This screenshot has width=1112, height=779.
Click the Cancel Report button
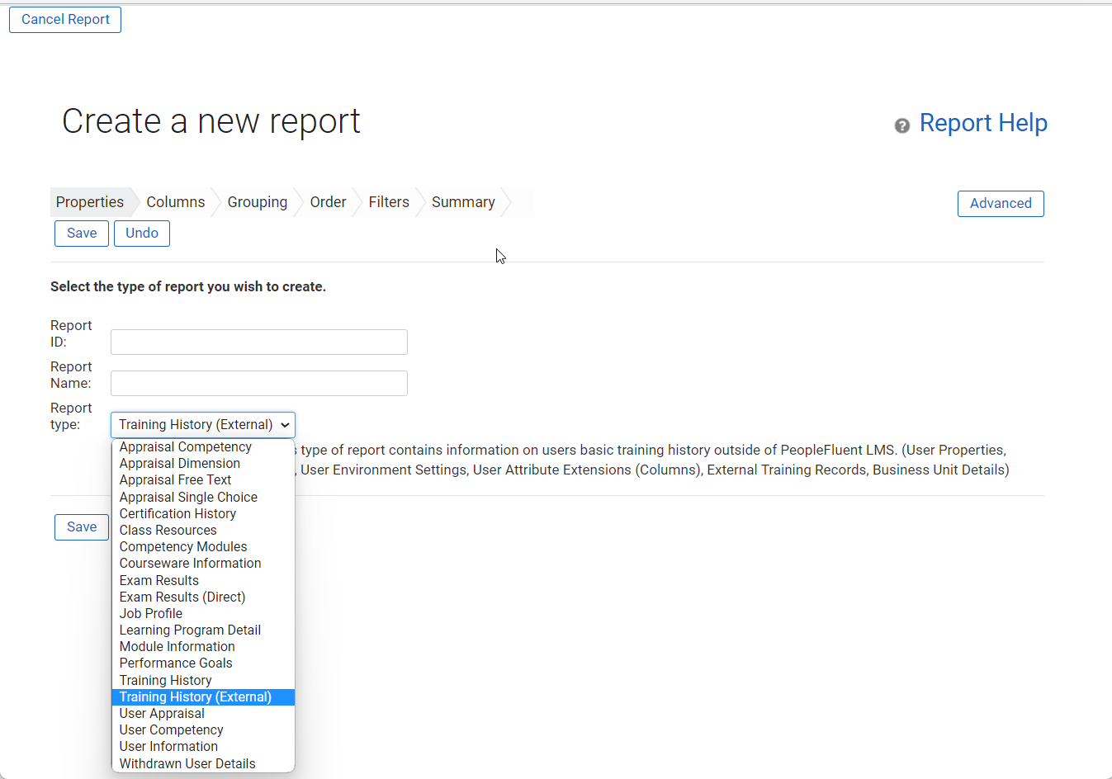pos(65,20)
